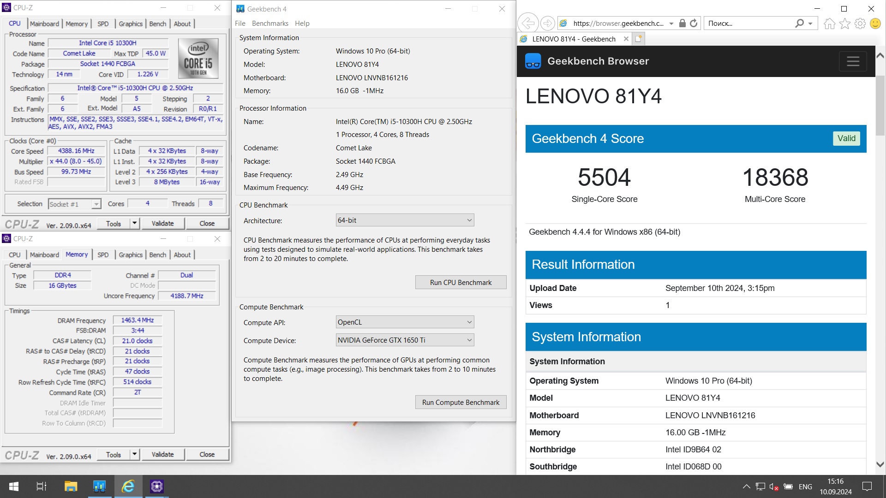
Task: Click the browser search input field
Action: [x=750, y=24]
